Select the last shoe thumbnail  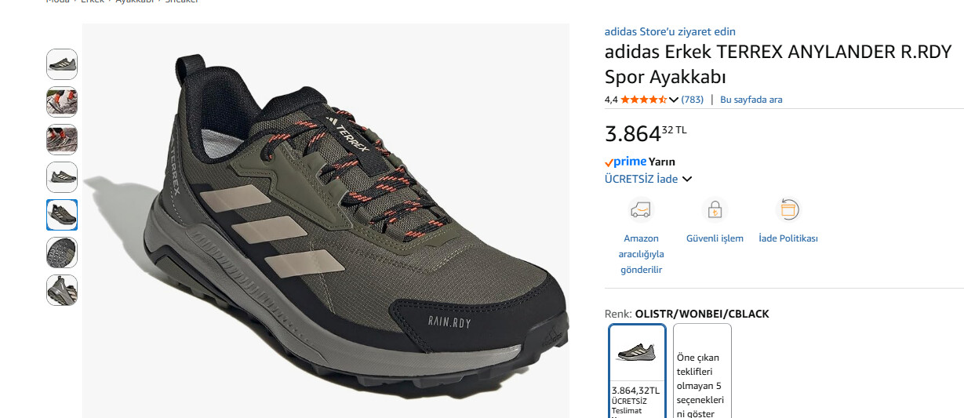[x=62, y=290]
